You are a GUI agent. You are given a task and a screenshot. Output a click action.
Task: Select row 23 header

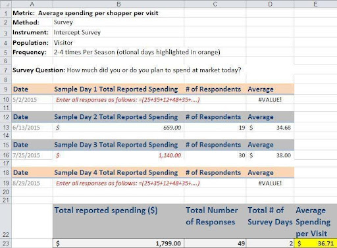tap(6, 243)
